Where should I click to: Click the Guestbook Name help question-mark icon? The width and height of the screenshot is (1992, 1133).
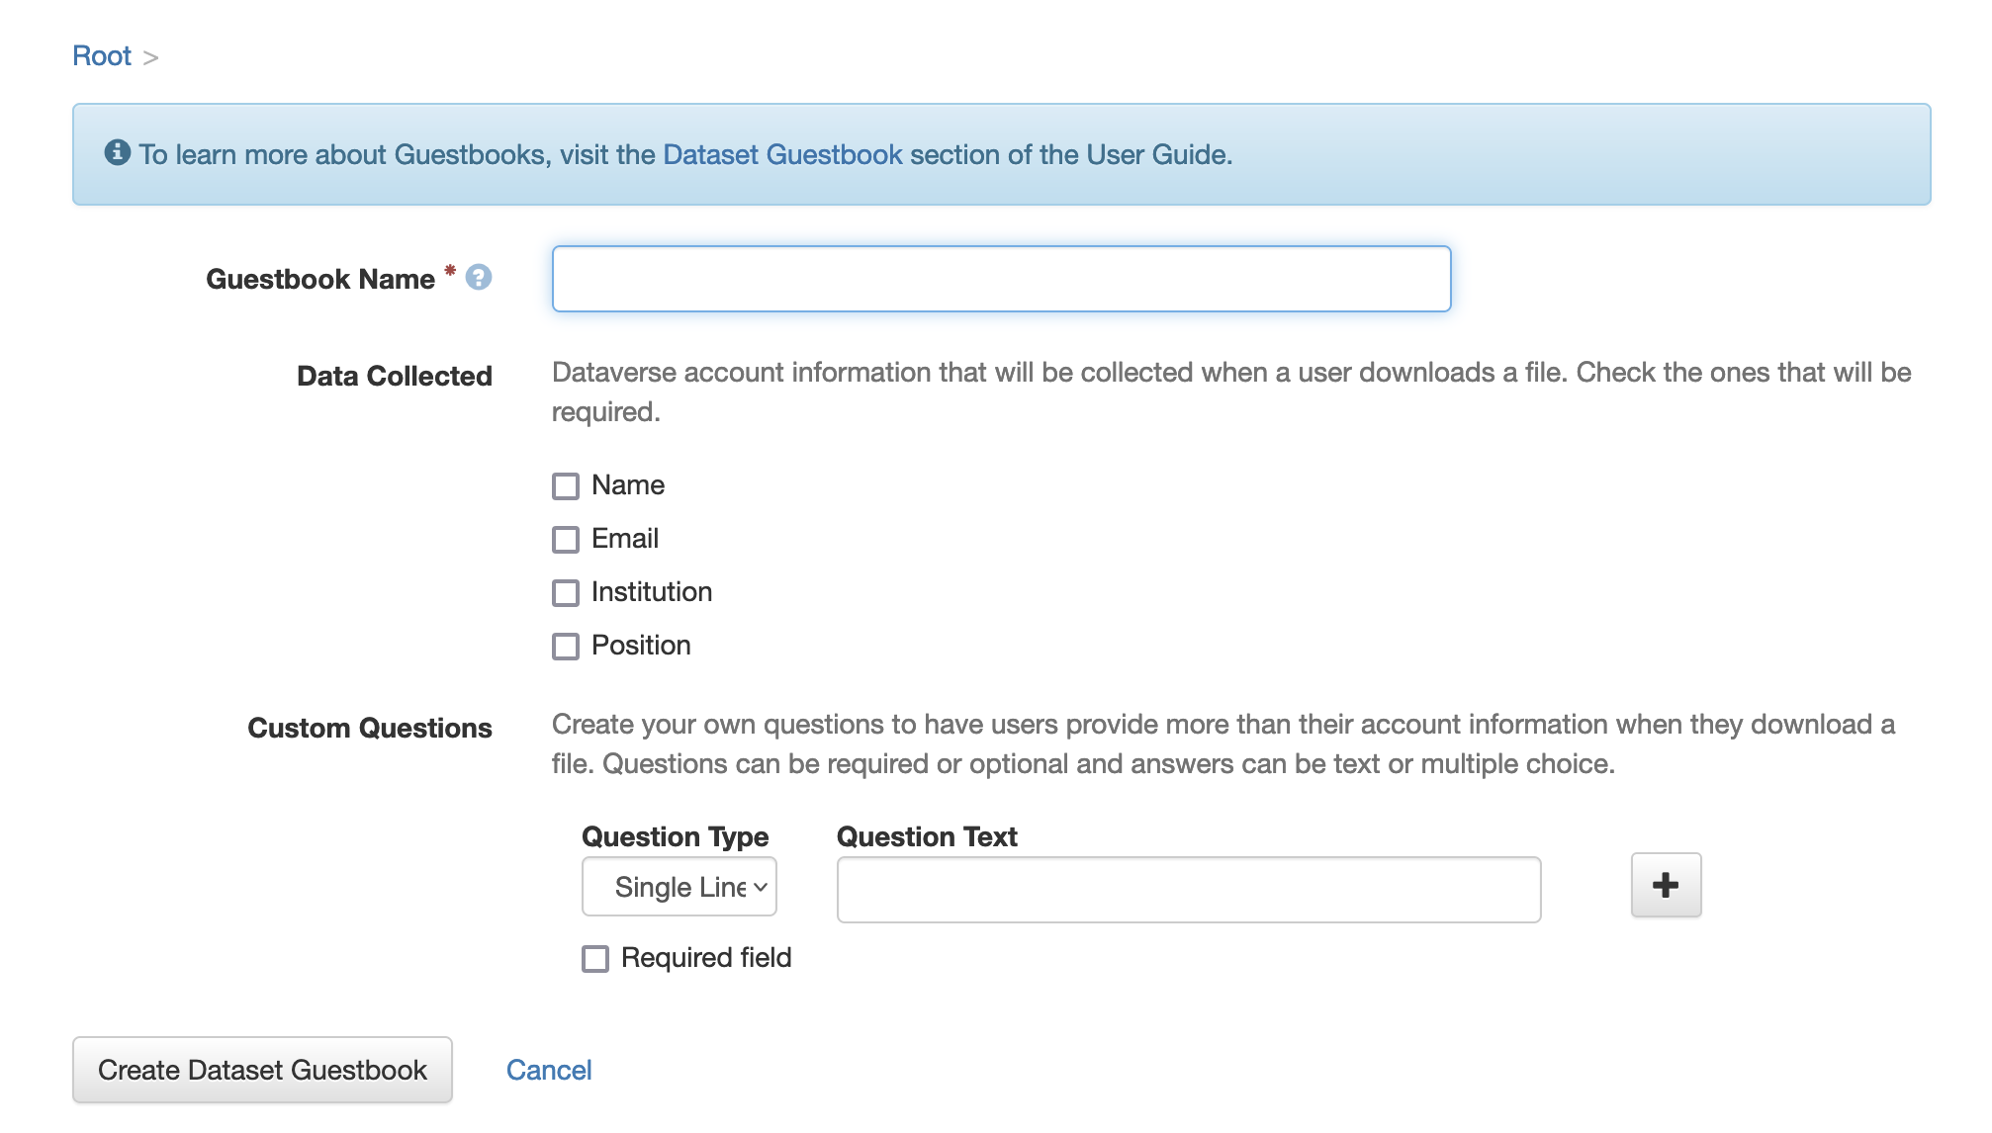coord(479,278)
